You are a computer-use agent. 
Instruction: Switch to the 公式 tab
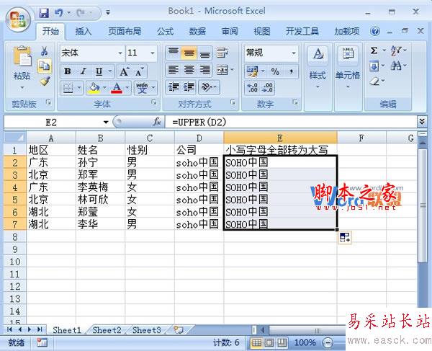(166, 32)
